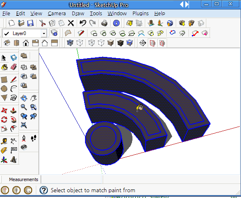241x198 pixels.
Task: Select the Offset tool
Action: (x=14, y=129)
